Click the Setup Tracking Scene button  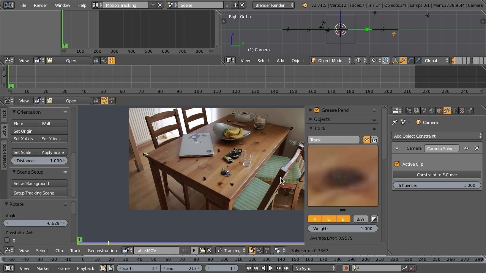coord(39,193)
